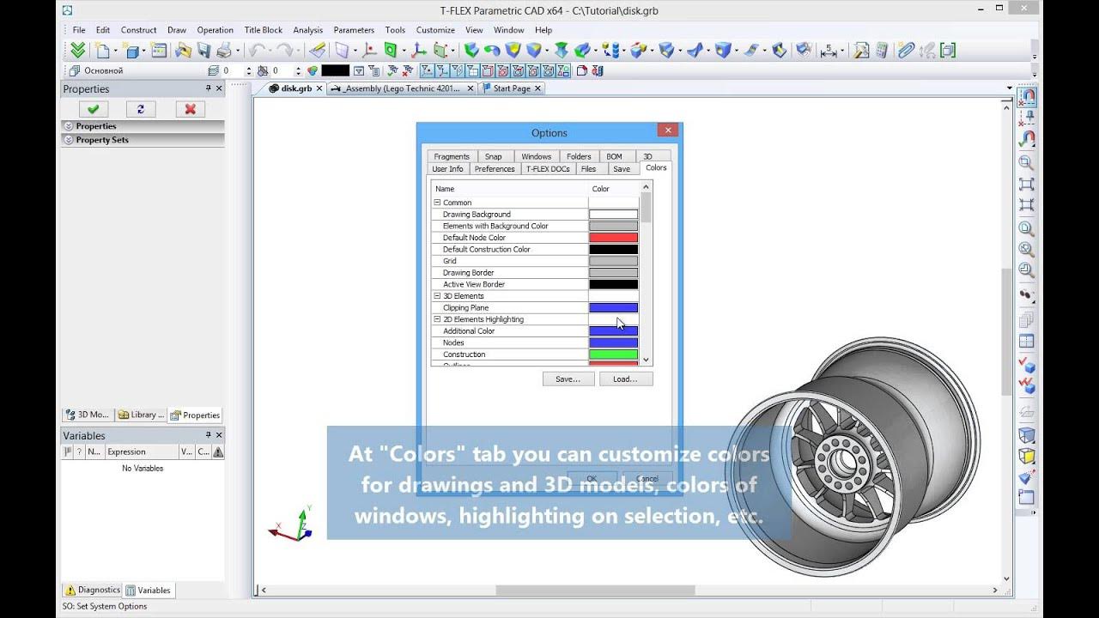
Task: Select the shaded cube render icon
Action: (1027, 457)
